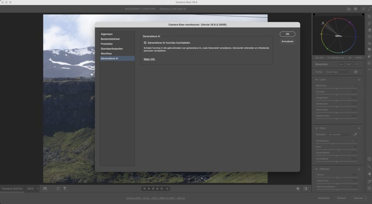Viewport: 372px width, 204px height.
Task: Toggle before/after split view icon
Action: pos(305,189)
